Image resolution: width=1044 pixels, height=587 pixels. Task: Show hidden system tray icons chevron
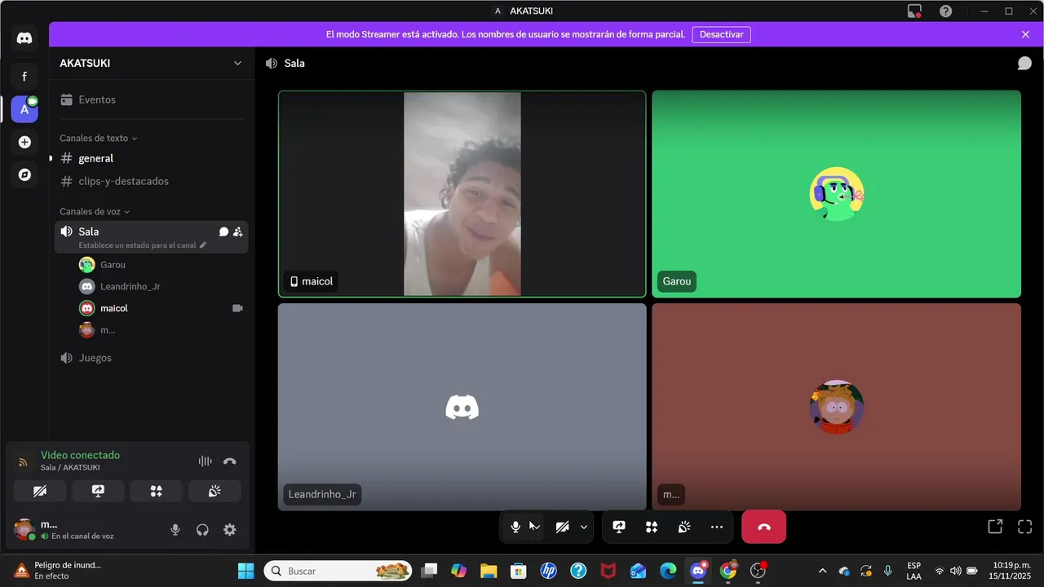click(822, 571)
